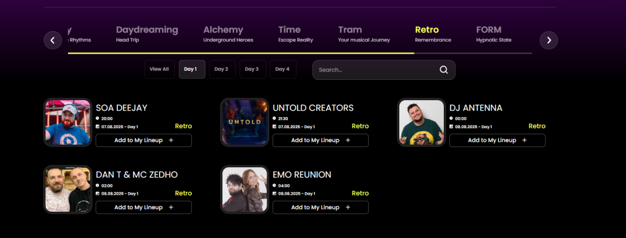This screenshot has width=626, height=238.
Task: Open the EMO REUNION artist photo
Action: point(245,189)
